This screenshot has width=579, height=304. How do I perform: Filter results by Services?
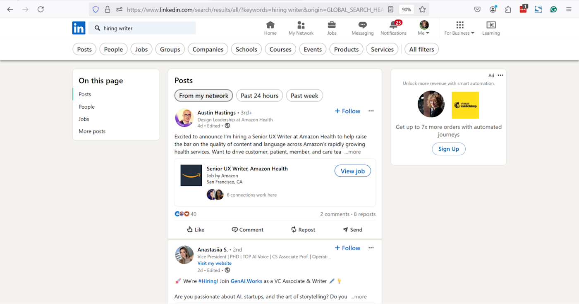pos(382,49)
